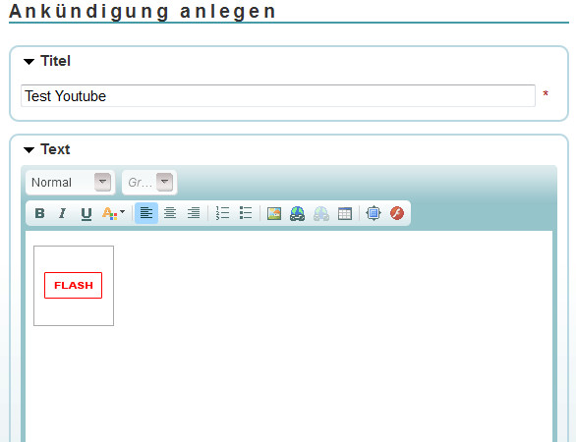The image size is (576, 442).
Task: Toggle bold formatting
Action: tap(39, 213)
